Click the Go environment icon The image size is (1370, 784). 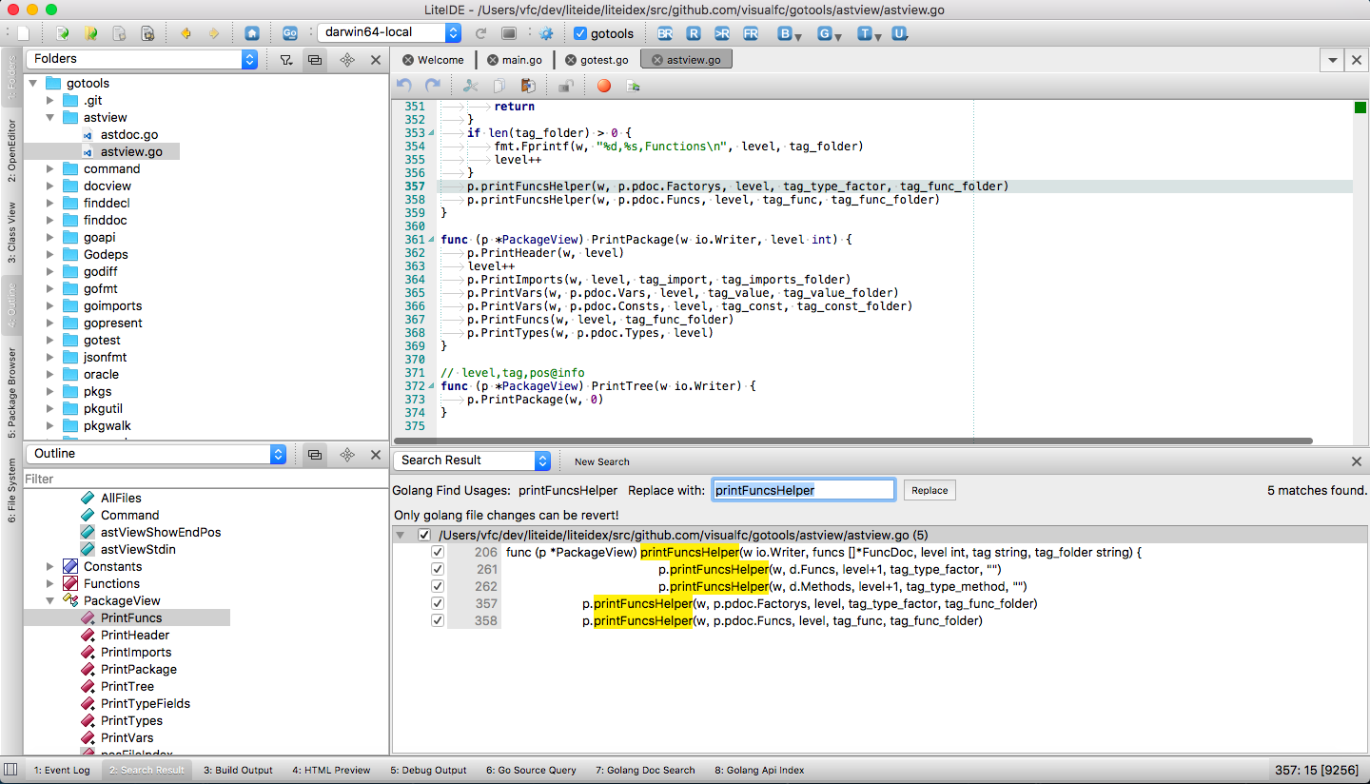pos(290,33)
